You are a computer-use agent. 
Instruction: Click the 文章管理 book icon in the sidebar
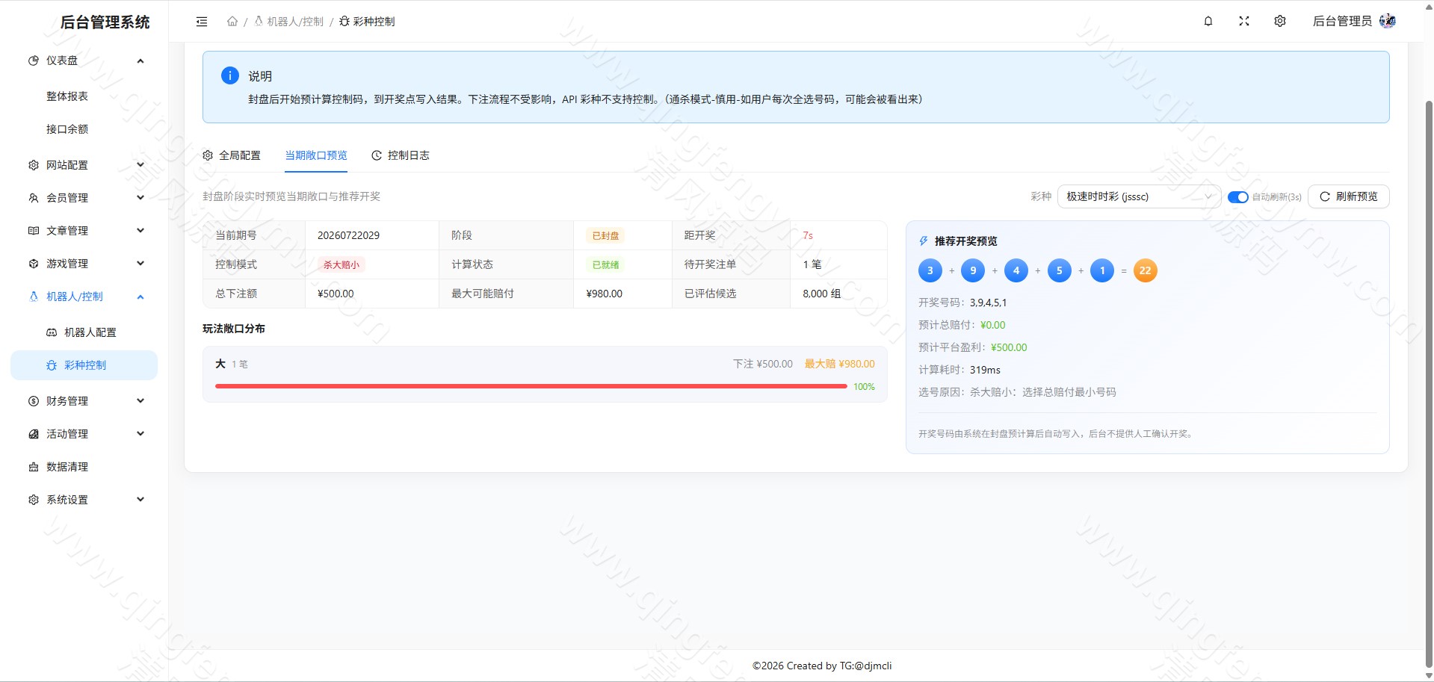tap(34, 231)
